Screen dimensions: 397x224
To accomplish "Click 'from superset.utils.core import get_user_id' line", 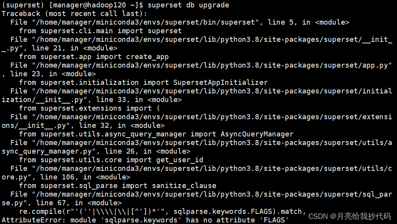I will coord(111,160).
